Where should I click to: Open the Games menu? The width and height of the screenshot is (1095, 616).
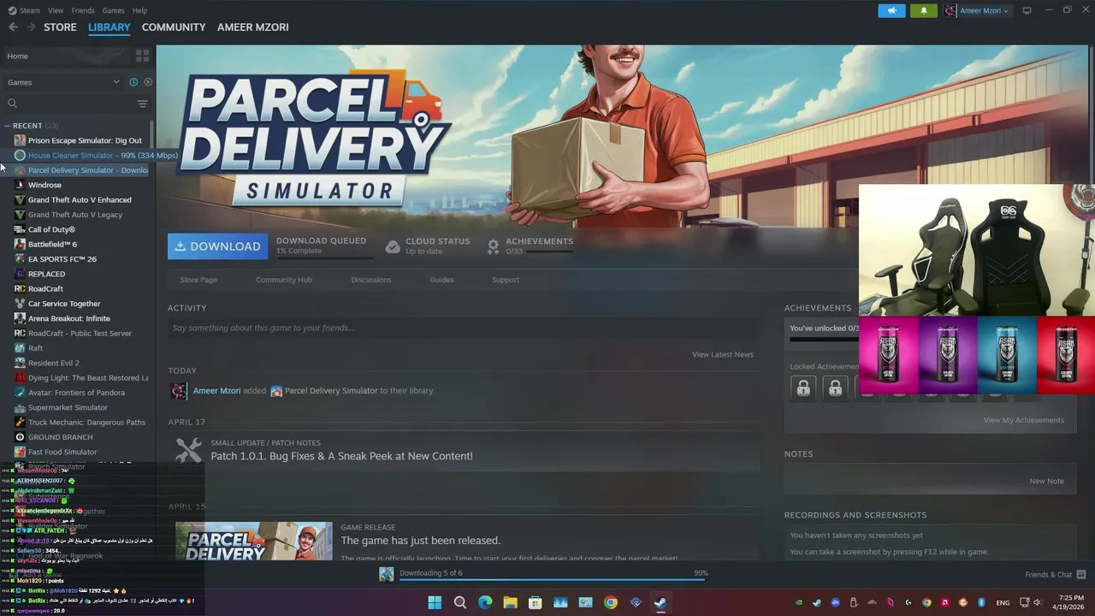113,10
